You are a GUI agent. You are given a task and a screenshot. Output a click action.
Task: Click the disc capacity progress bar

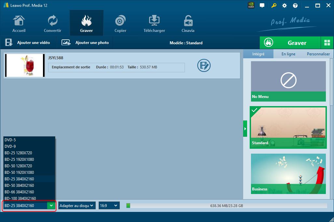(x=227, y=206)
